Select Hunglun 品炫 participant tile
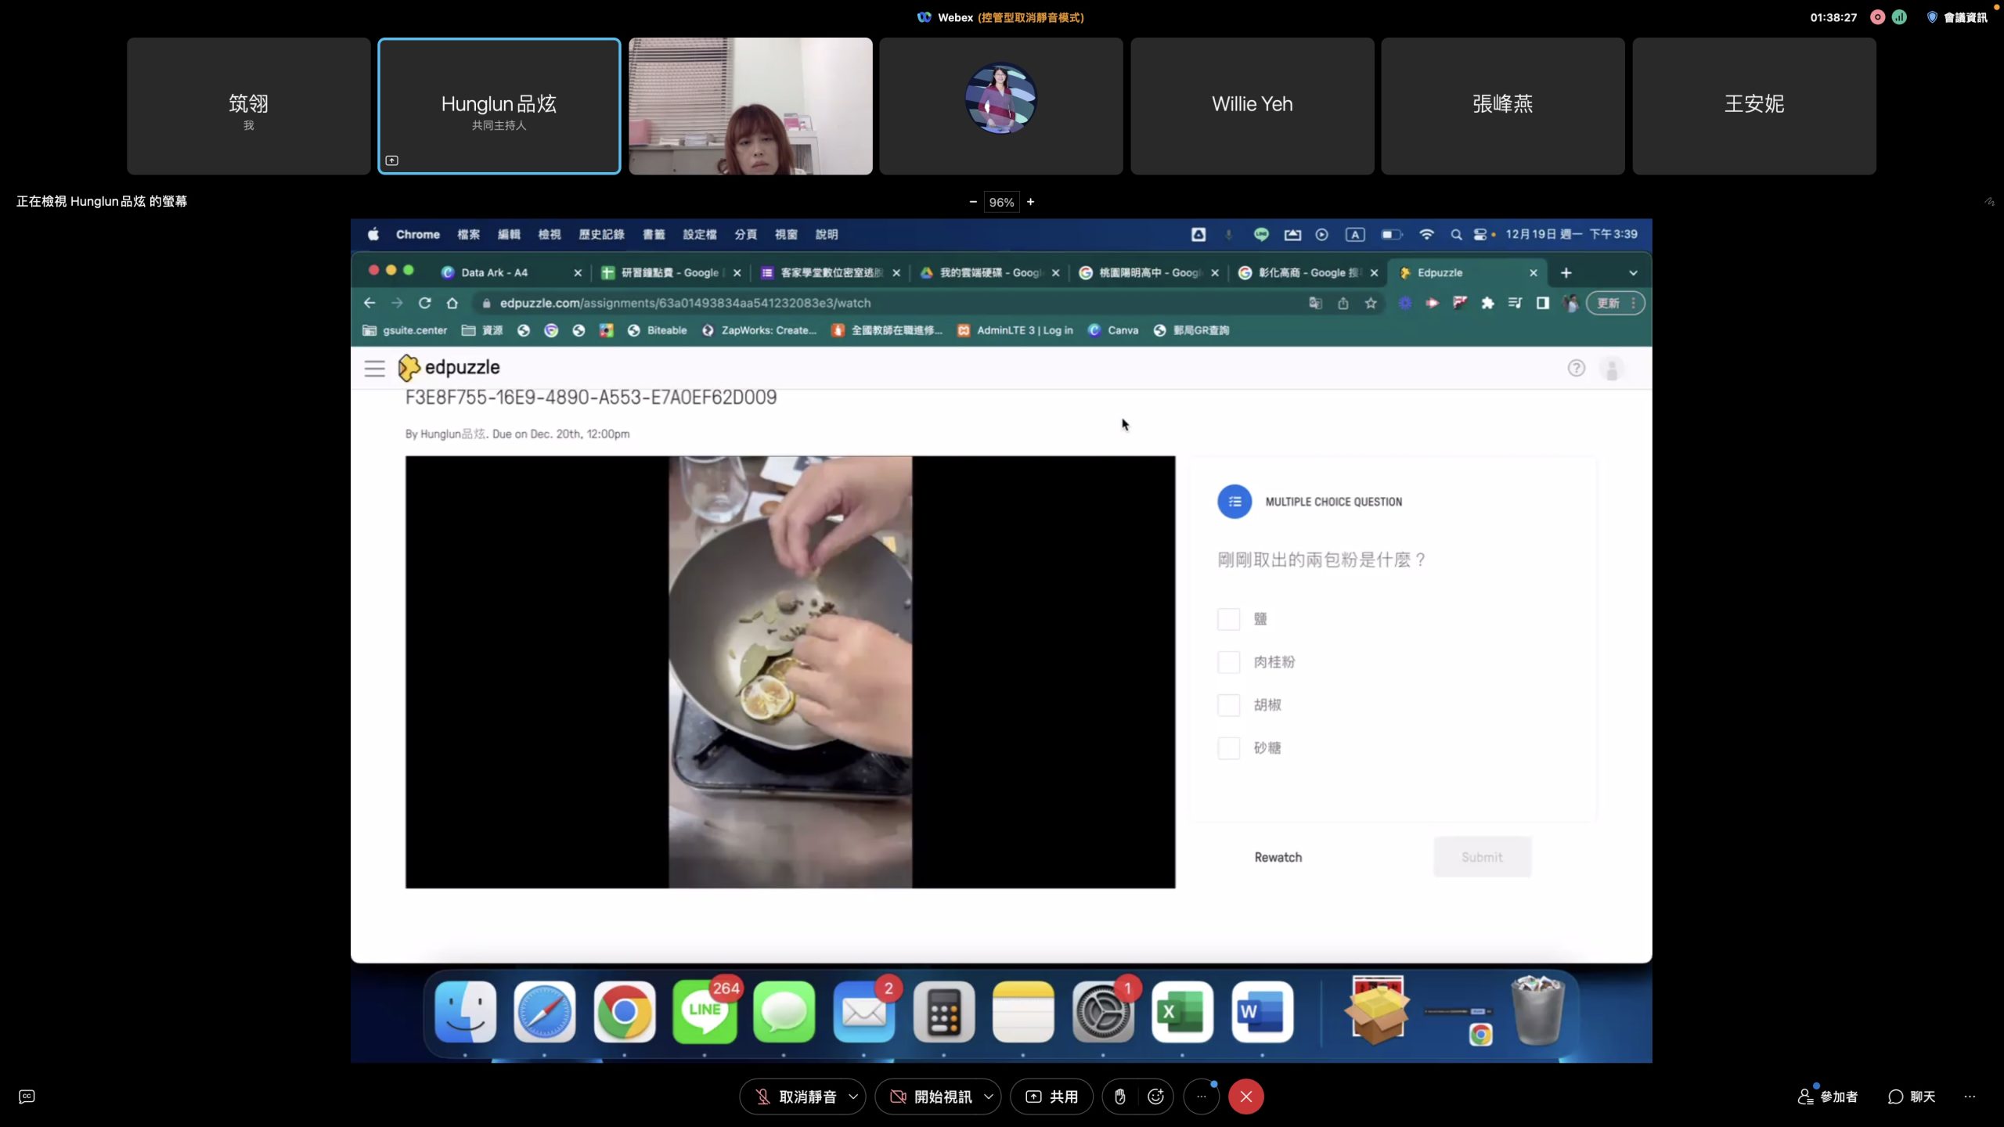The height and width of the screenshot is (1127, 2004). [x=499, y=106]
